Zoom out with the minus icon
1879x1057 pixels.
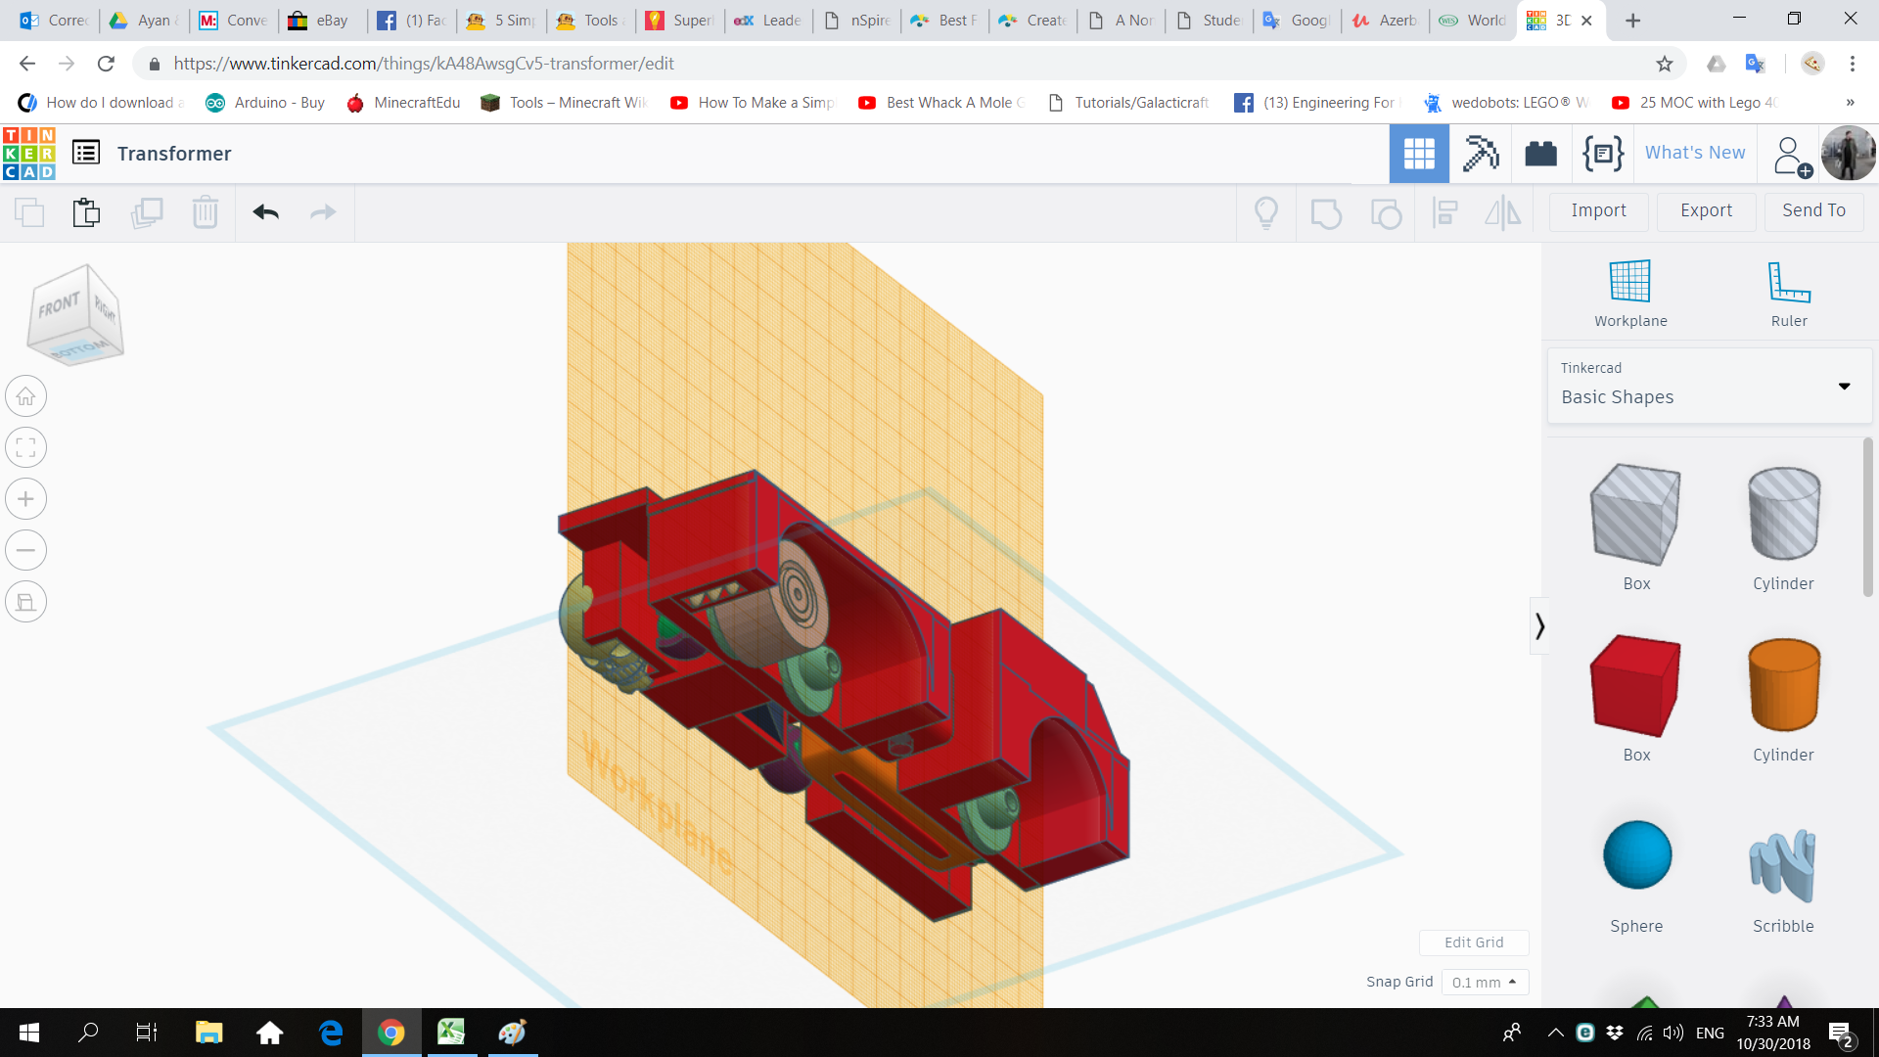26,550
